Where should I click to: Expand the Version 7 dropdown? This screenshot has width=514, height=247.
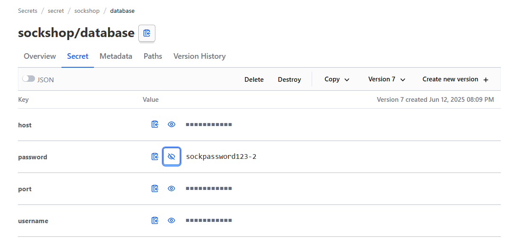click(386, 79)
